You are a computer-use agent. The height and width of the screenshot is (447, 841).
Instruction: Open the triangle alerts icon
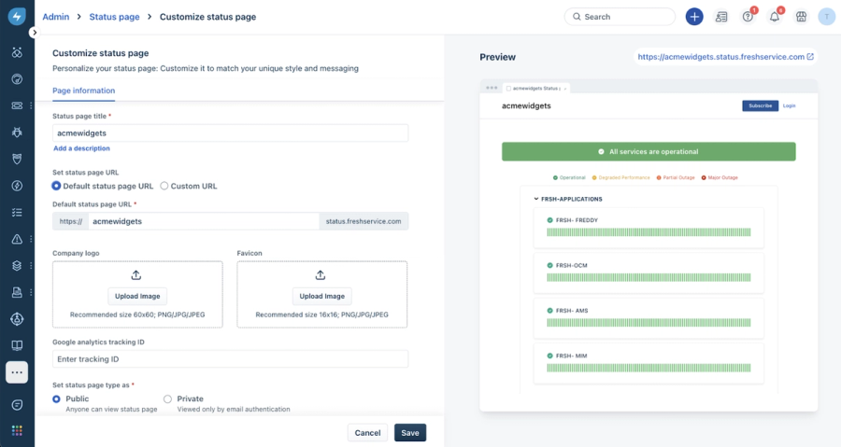[17, 239]
